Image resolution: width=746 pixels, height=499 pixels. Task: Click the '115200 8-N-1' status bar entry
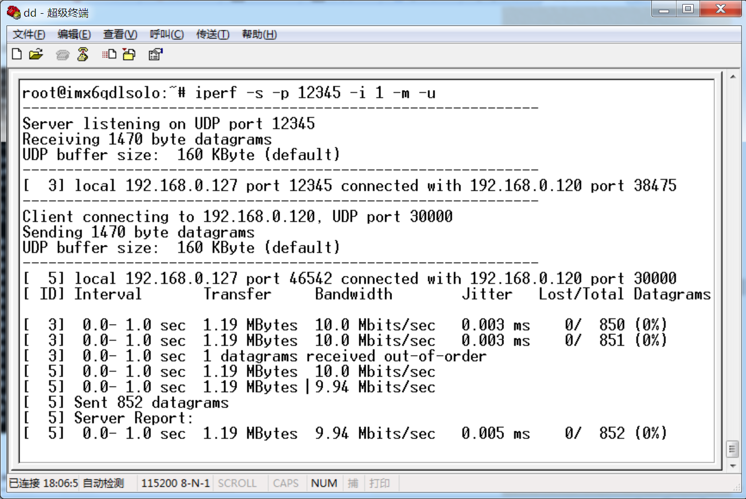coord(176,484)
